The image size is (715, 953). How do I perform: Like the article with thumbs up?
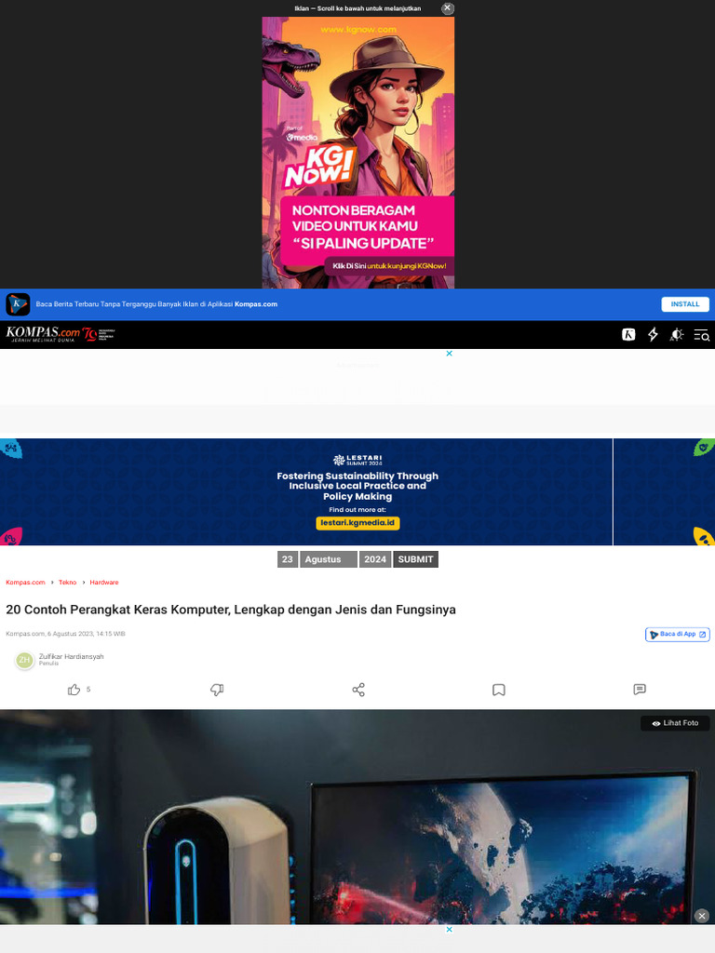[x=74, y=690]
